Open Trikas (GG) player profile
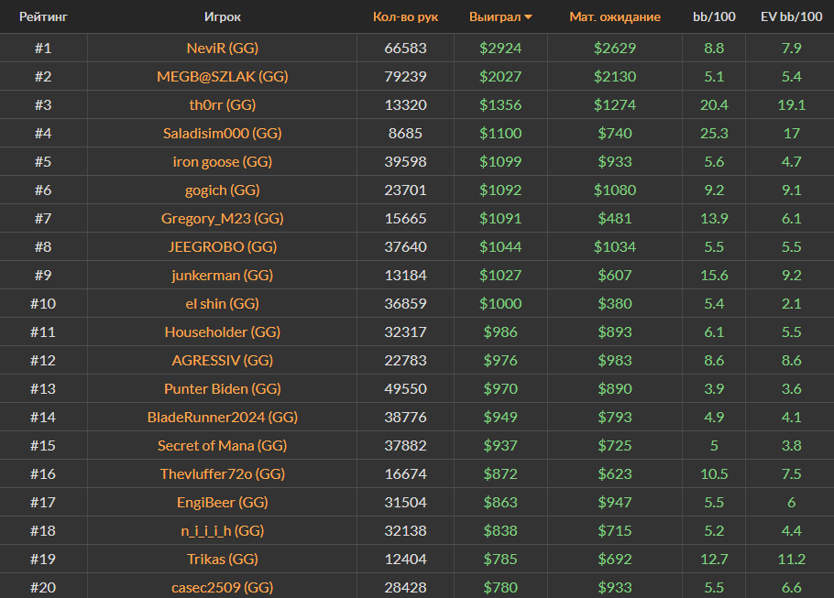This screenshot has height=598, width=834. 222,559
